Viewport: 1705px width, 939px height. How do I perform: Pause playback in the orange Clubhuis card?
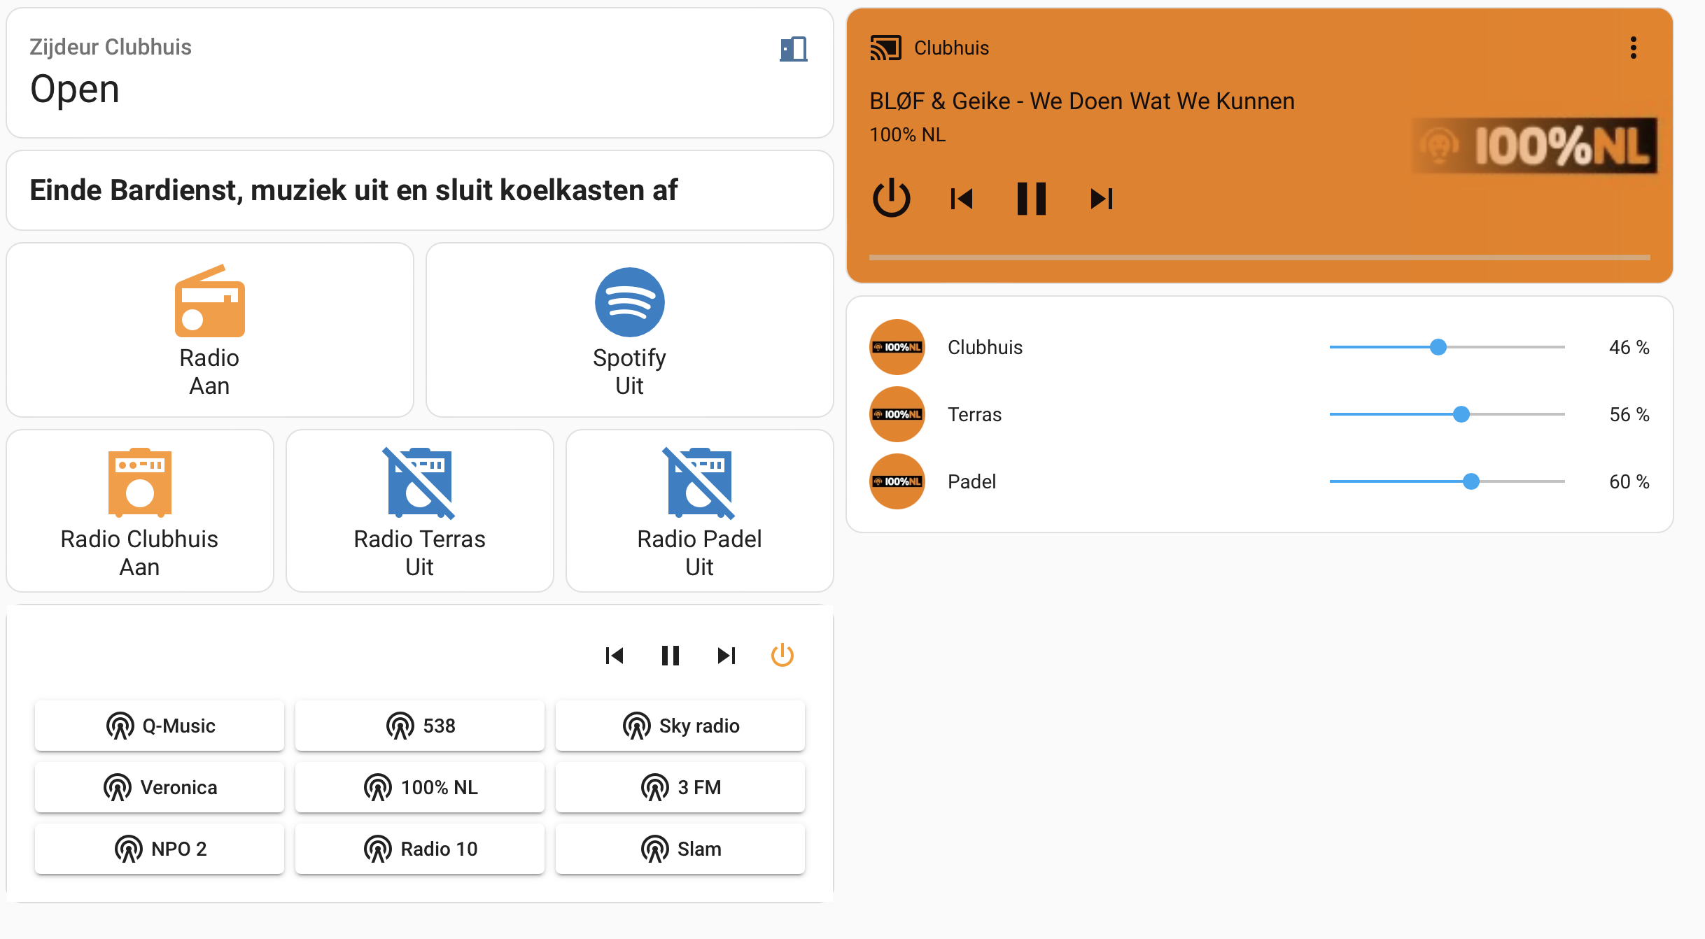click(1031, 199)
